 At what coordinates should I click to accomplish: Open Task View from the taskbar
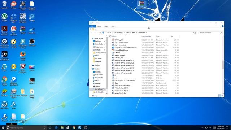point(50,127)
